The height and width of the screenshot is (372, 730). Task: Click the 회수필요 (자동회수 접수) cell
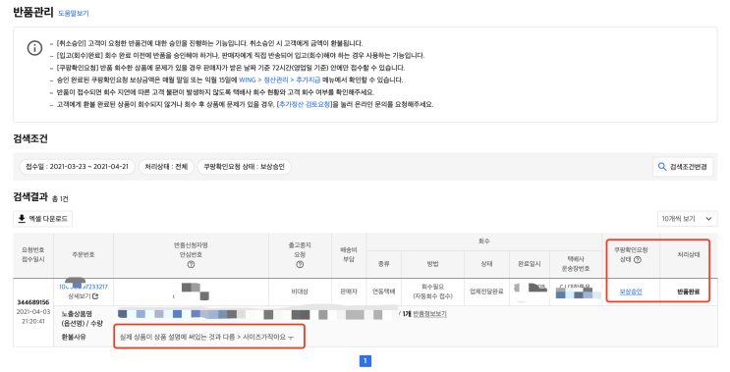pyautogui.click(x=432, y=292)
